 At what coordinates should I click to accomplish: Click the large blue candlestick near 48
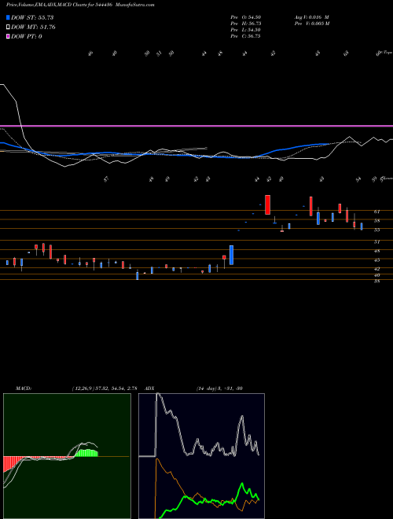pyautogui.click(x=231, y=255)
